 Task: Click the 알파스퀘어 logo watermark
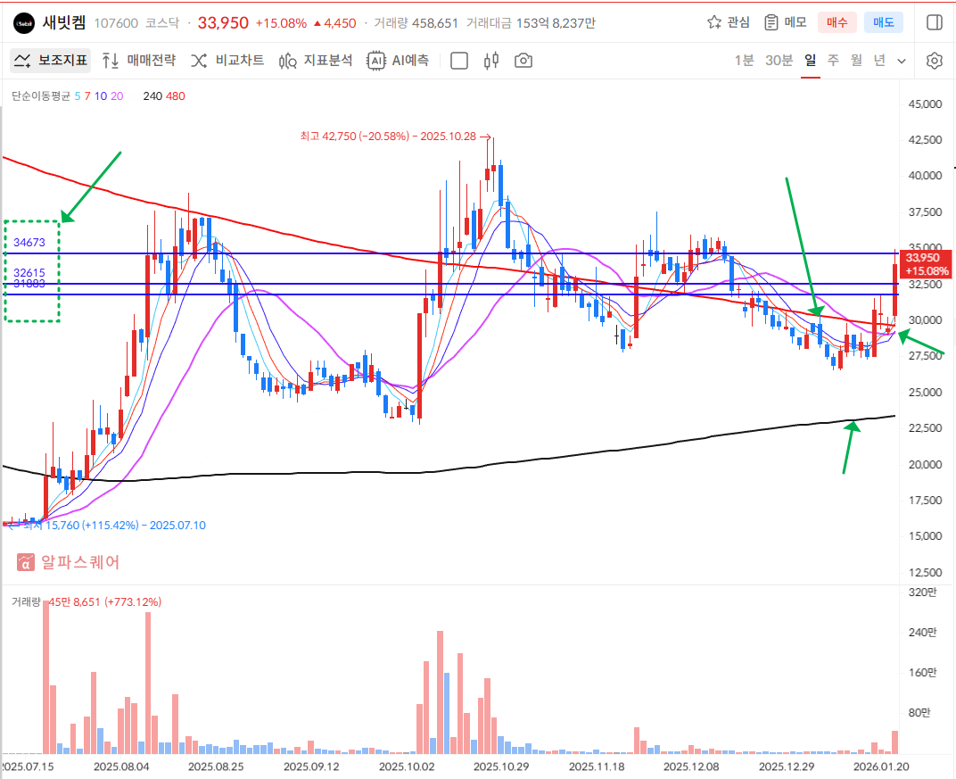(68, 562)
